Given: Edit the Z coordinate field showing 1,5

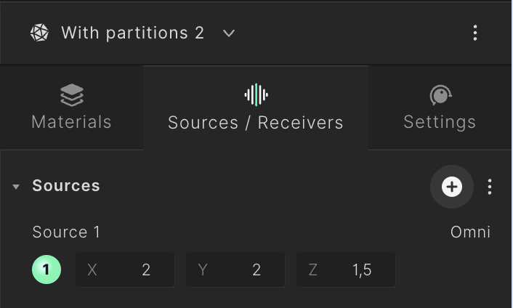Looking at the screenshot, I should pyautogui.click(x=346, y=269).
